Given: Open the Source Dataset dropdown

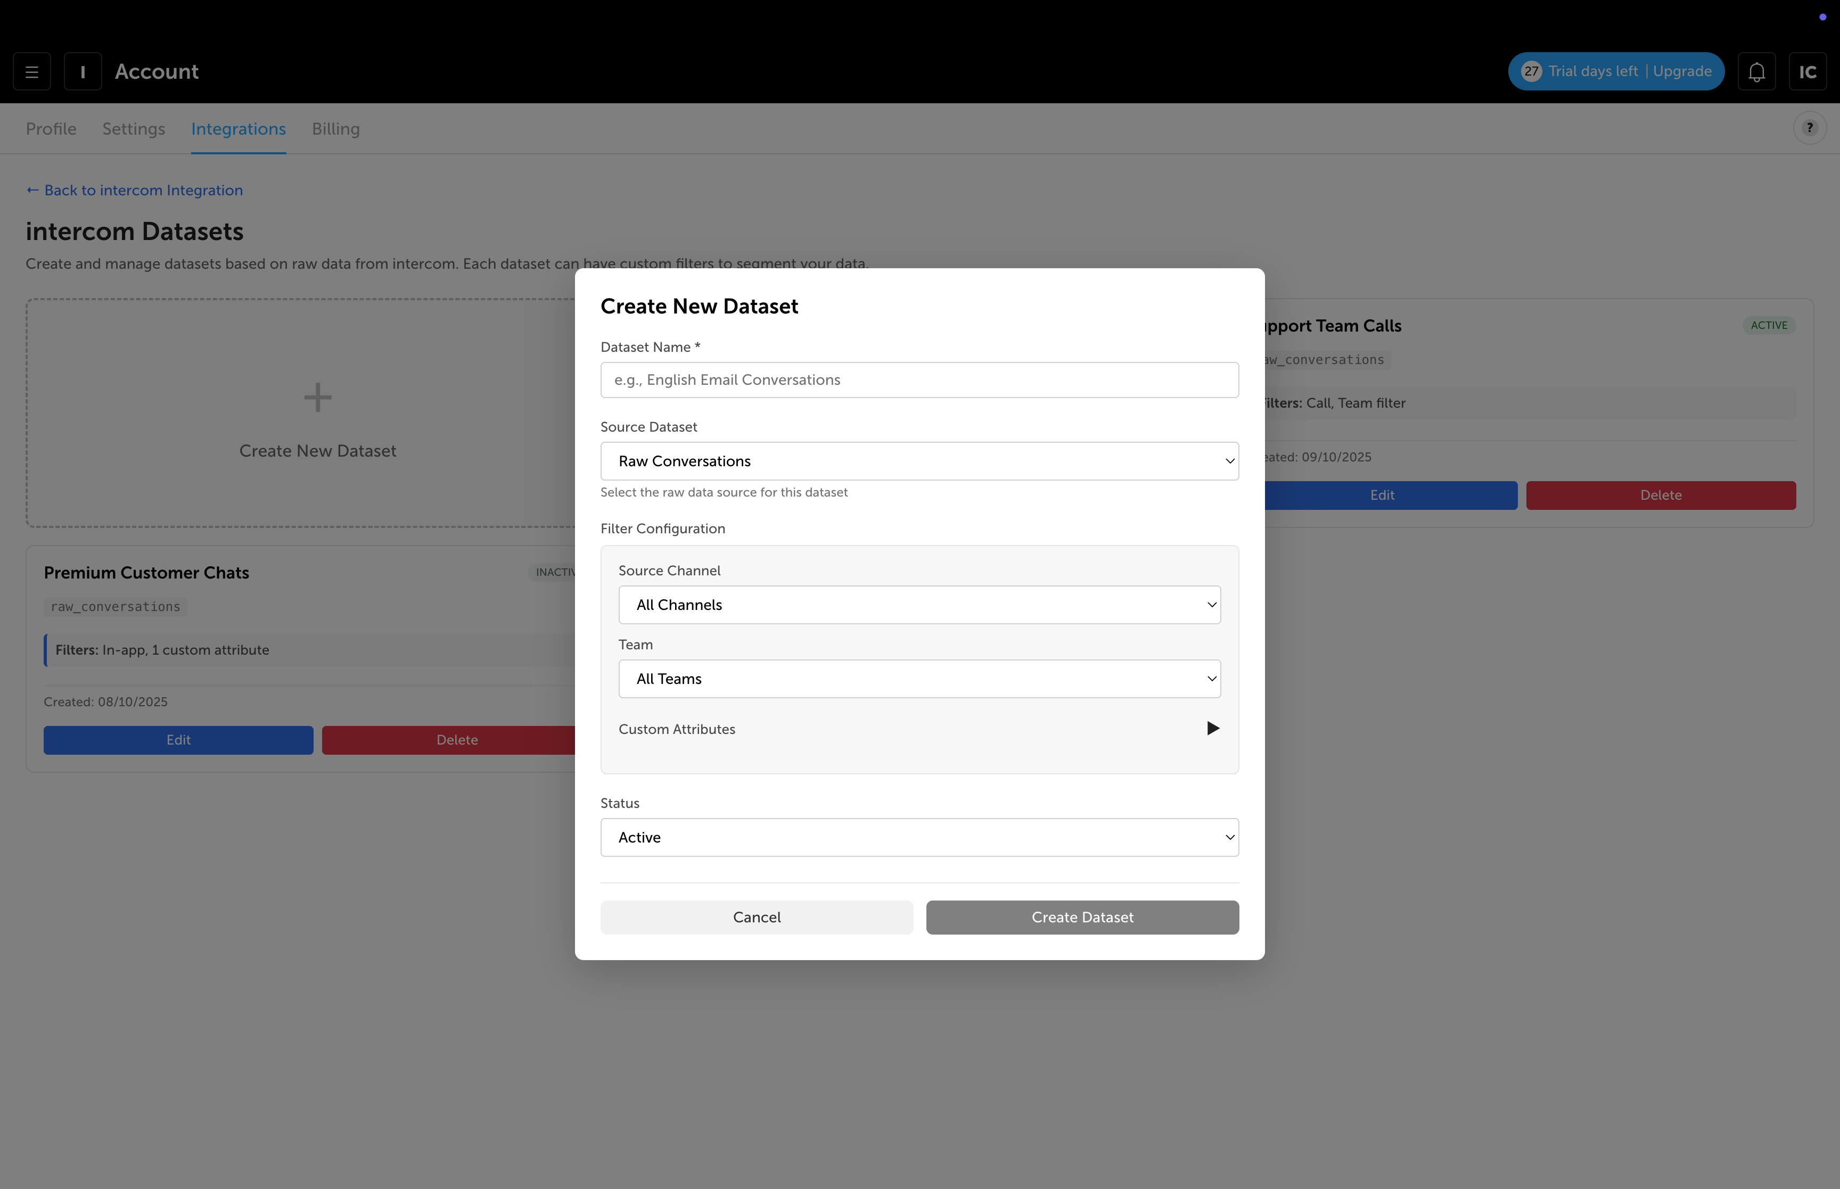Looking at the screenshot, I should click(919, 461).
